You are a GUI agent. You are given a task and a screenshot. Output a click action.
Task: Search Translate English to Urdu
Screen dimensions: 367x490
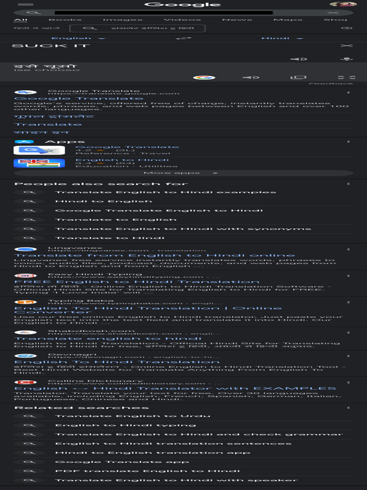point(183,416)
